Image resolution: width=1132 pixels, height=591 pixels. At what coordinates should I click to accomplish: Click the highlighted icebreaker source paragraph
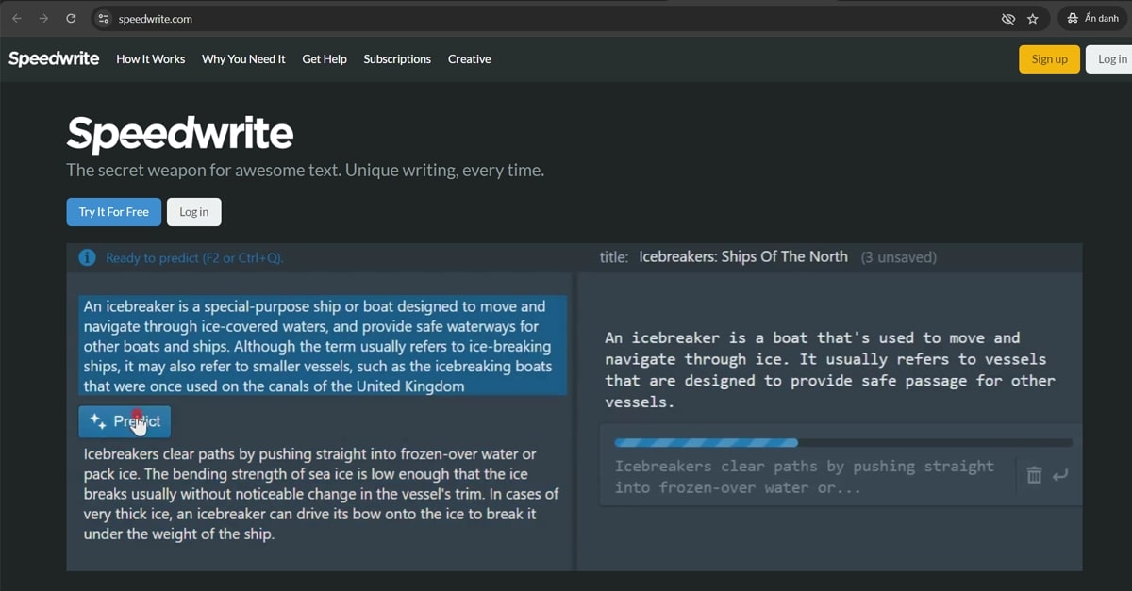(x=321, y=346)
